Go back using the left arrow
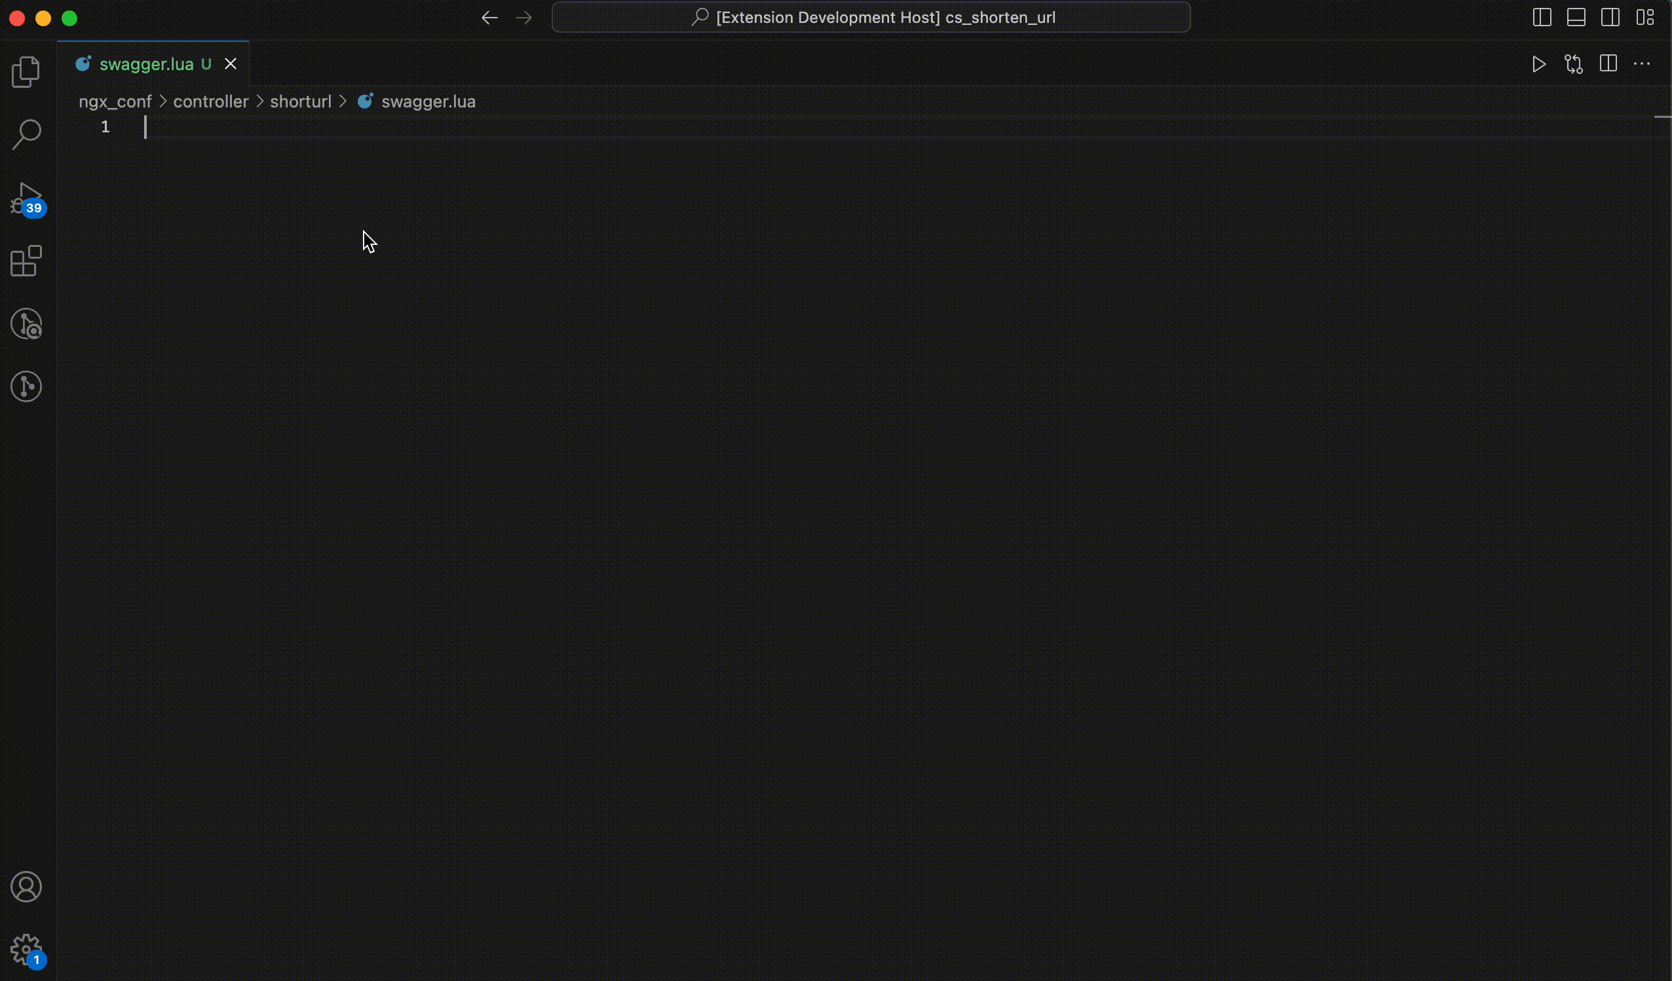 coord(489,18)
